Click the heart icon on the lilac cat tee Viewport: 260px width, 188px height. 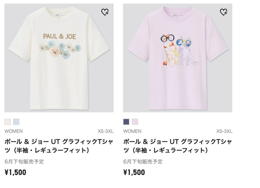pyautogui.click(x=223, y=12)
